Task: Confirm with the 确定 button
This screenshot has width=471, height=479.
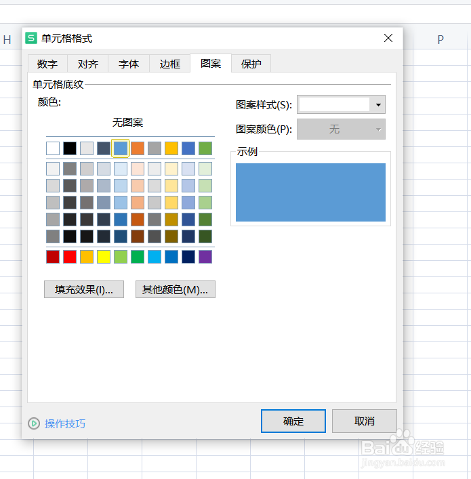Action: [293, 421]
